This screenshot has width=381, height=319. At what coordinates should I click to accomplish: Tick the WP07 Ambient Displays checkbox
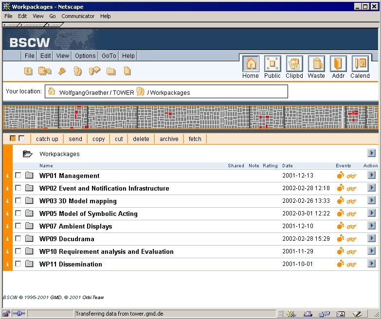coord(18,226)
